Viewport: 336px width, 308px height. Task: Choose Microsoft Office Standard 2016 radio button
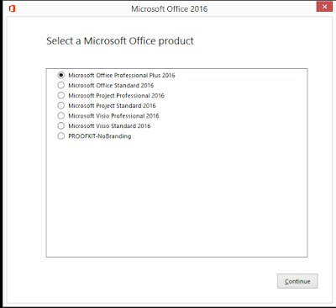(x=61, y=85)
